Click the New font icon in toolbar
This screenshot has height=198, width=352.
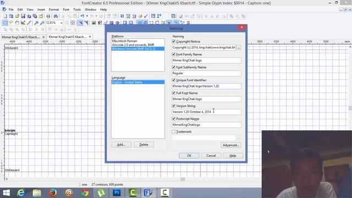pyautogui.click(x=5, y=16)
